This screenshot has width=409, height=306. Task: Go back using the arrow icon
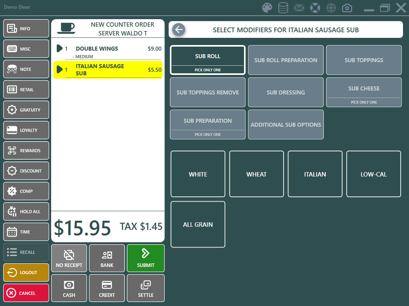click(x=179, y=29)
